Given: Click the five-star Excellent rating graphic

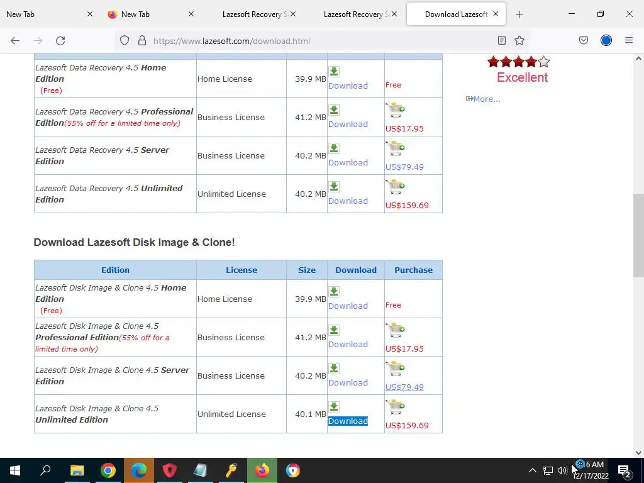Looking at the screenshot, I should (x=518, y=62).
